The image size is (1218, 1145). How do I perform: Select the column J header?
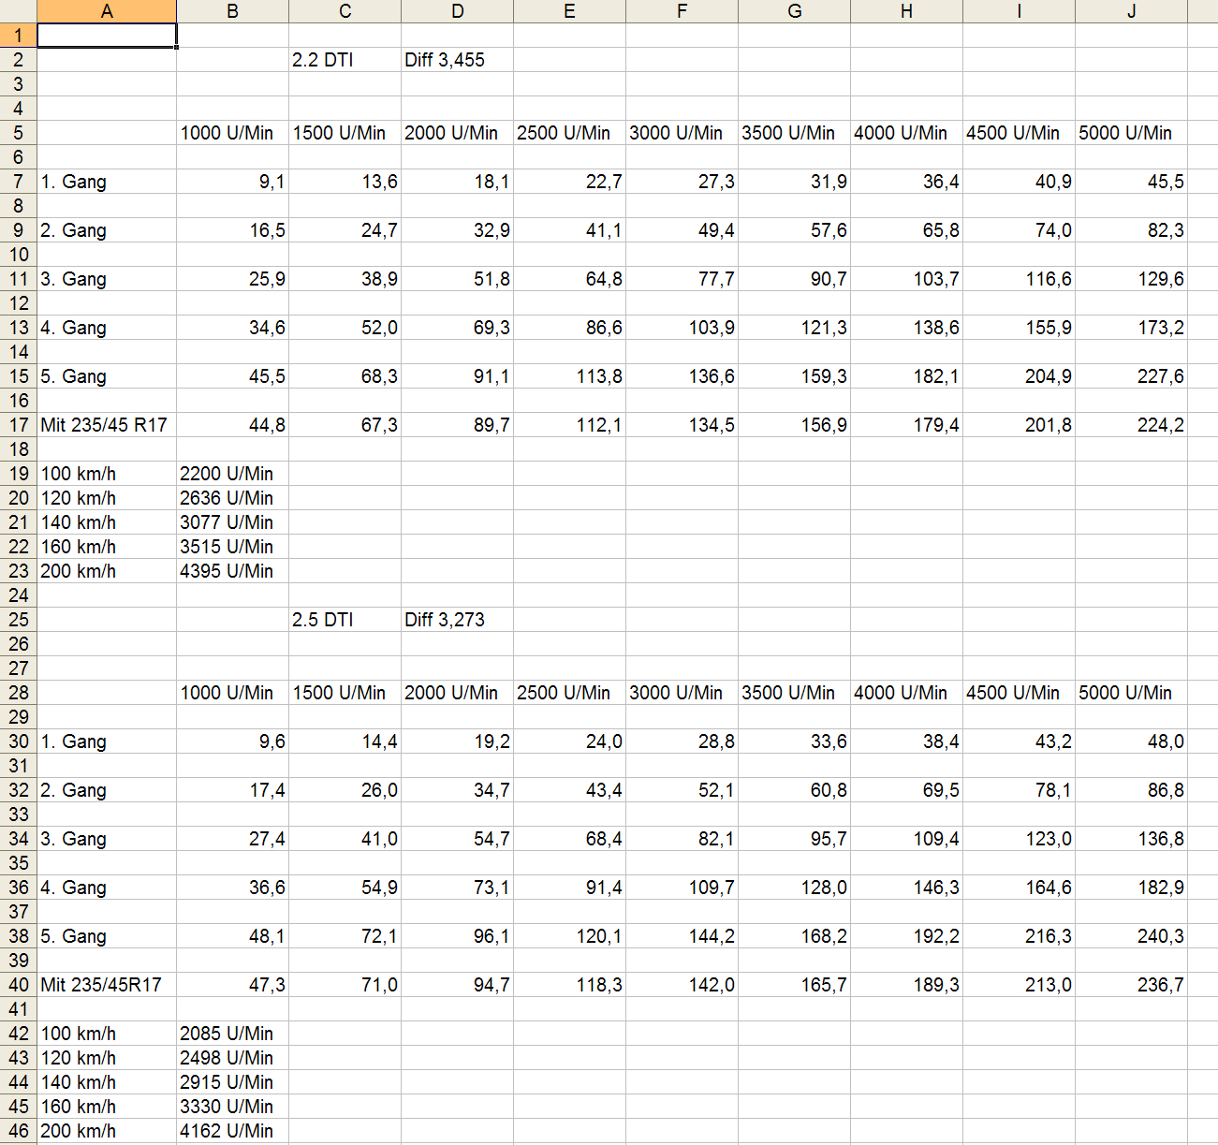(x=1131, y=11)
